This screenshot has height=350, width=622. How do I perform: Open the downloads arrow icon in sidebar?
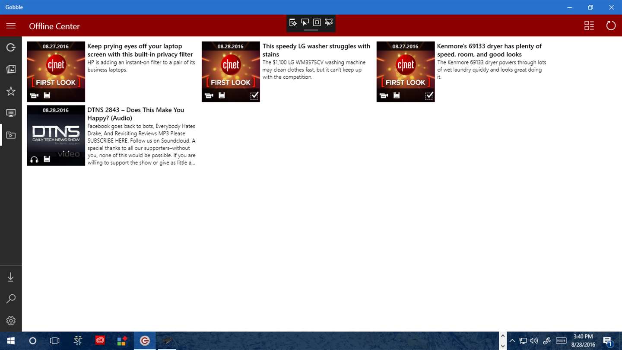coord(11,277)
